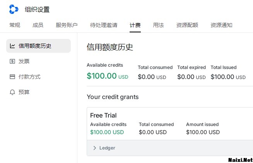The image size is (253, 163).
Task: Click the Ledger label
Action: pyautogui.click(x=107, y=148)
